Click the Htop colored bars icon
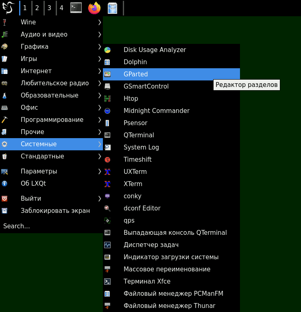 tap(107, 99)
